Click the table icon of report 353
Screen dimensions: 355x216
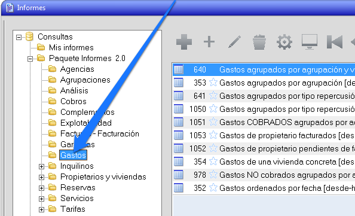click(179, 83)
